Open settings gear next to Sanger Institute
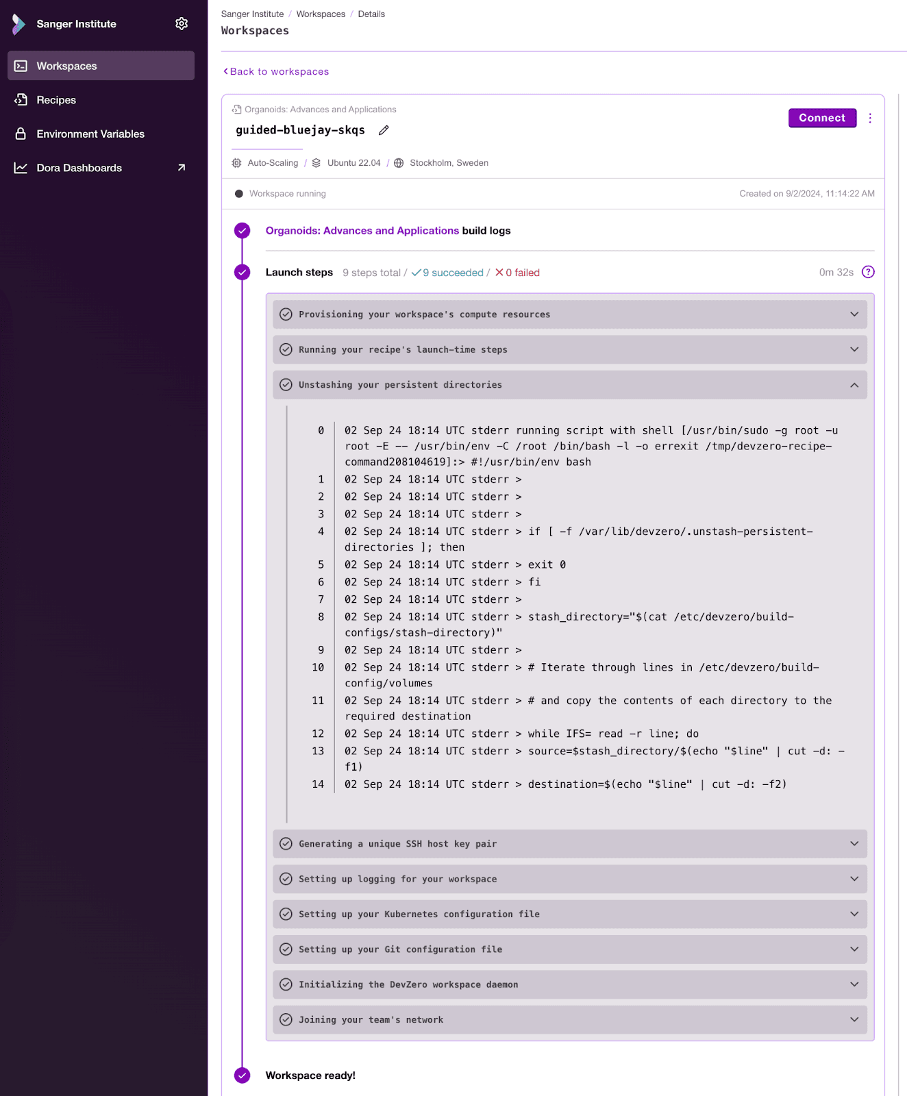907x1096 pixels. click(x=182, y=24)
